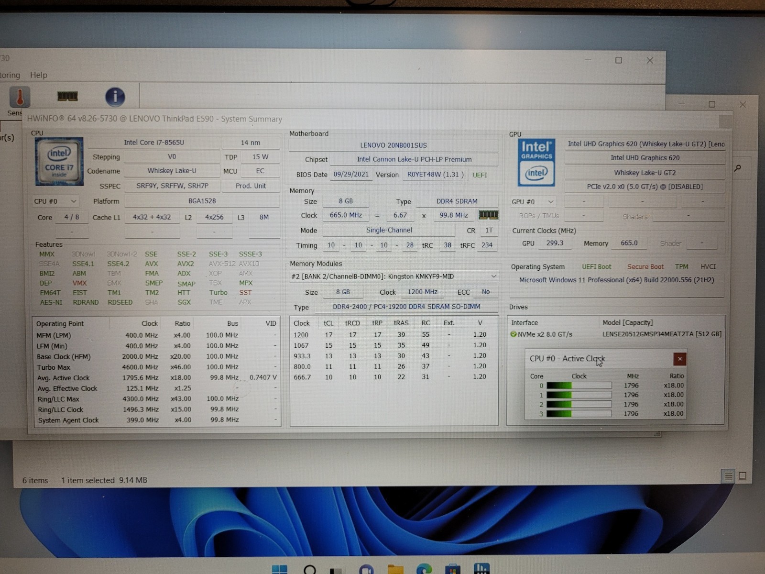This screenshot has width=765, height=574.
Task: Select the Base Clock (HFM) row
Action: coord(156,357)
